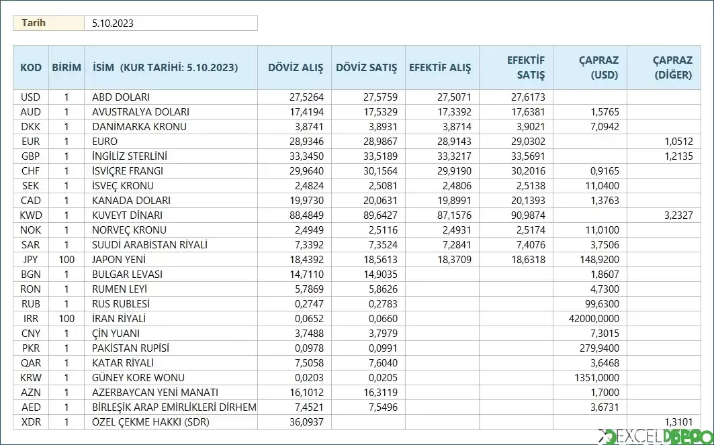Select the RUMEN LEYİ cell
Viewport: 714px width, 445px height.
[x=171, y=289]
